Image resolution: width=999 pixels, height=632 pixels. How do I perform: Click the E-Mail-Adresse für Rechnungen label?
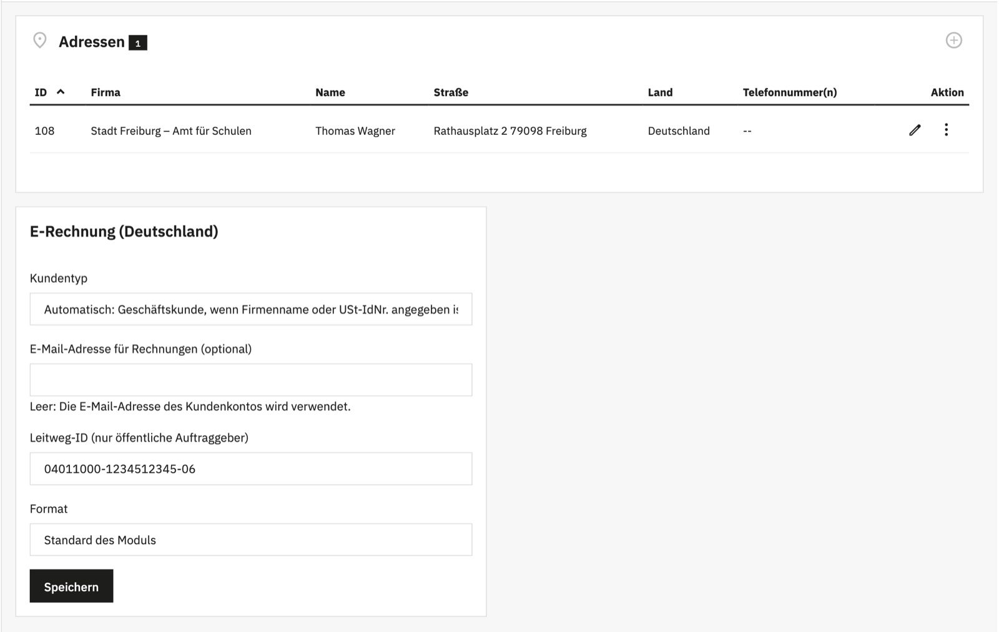pos(141,349)
